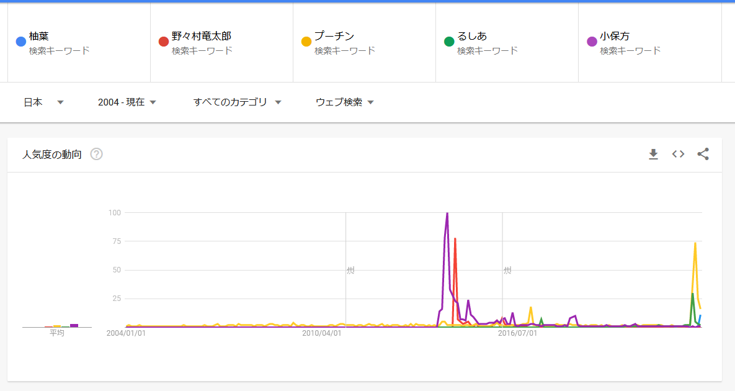
Task: Open the embed code icon
Action: click(678, 154)
